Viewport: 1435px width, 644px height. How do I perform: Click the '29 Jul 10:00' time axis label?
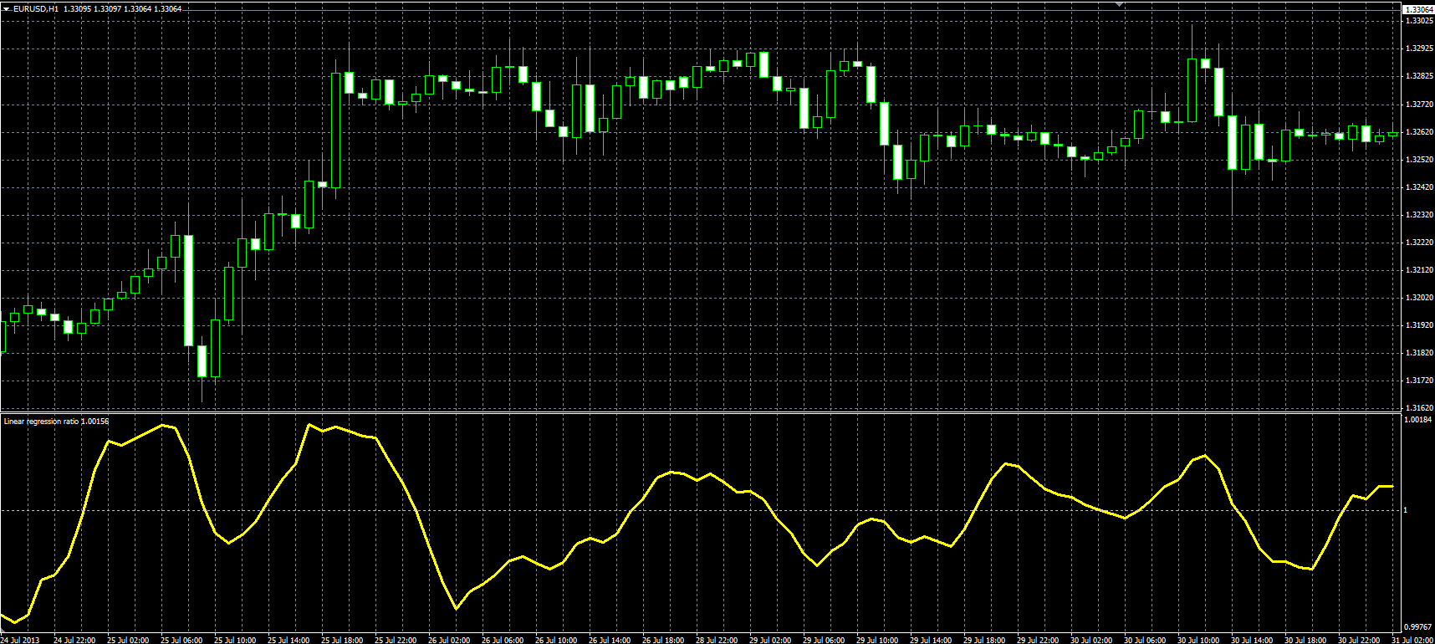click(877, 640)
